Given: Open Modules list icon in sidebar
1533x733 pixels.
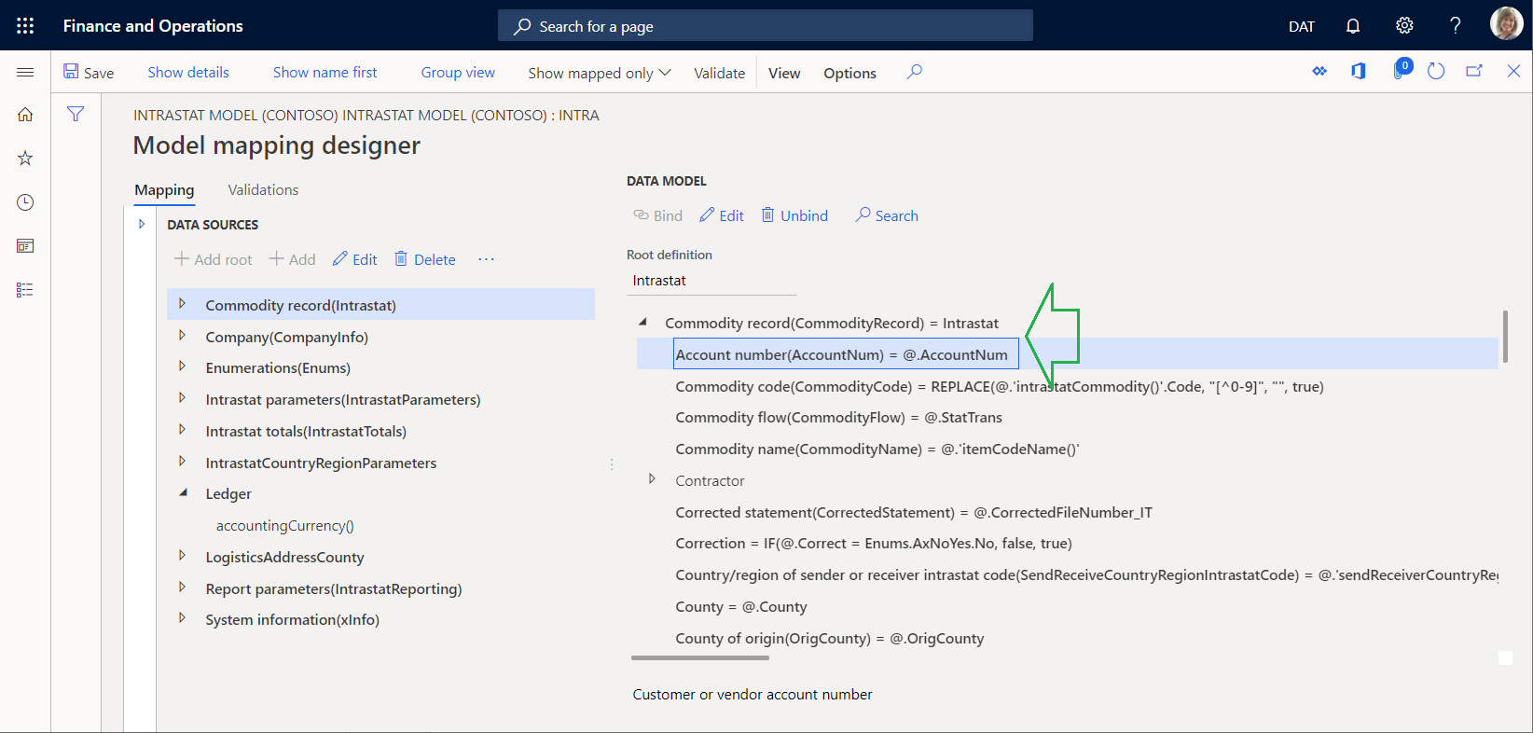Looking at the screenshot, I should [25, 290].
